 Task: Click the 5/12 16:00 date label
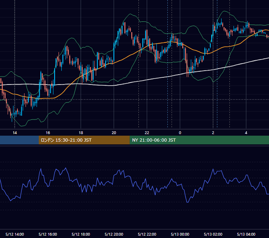(x=48, y=234)
